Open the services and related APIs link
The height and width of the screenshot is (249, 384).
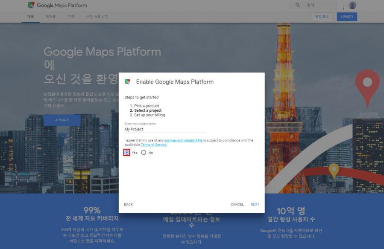pos(184,140)
